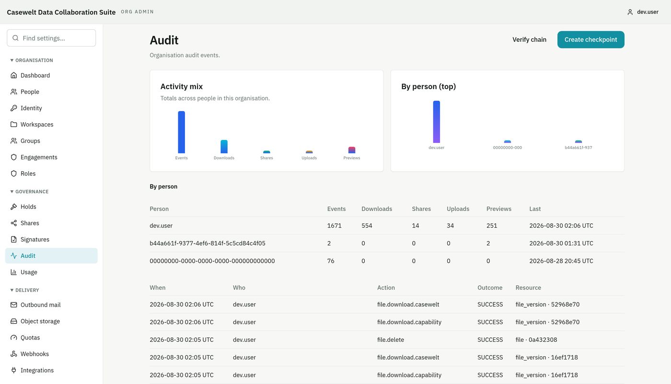The image size is (671, 384).
Task: Click the Events column header
Action: 336,209
